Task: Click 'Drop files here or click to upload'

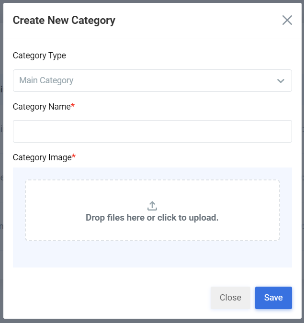Action: point(152,218)
